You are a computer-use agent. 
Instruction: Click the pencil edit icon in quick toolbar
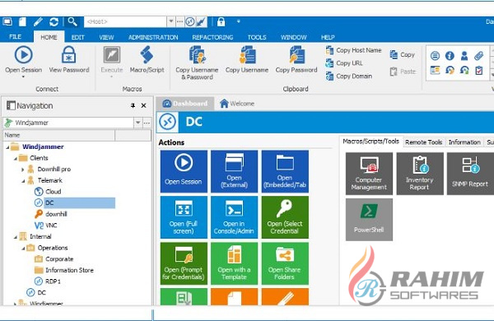point(38,21)
